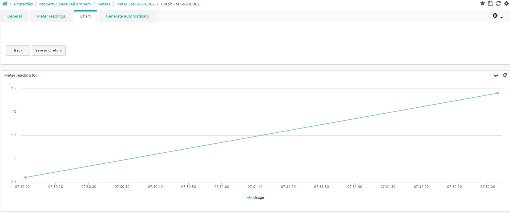Click the 07:31:30 x-axis label
This screenshot has width=510, height=213.
tap(321, 187)
